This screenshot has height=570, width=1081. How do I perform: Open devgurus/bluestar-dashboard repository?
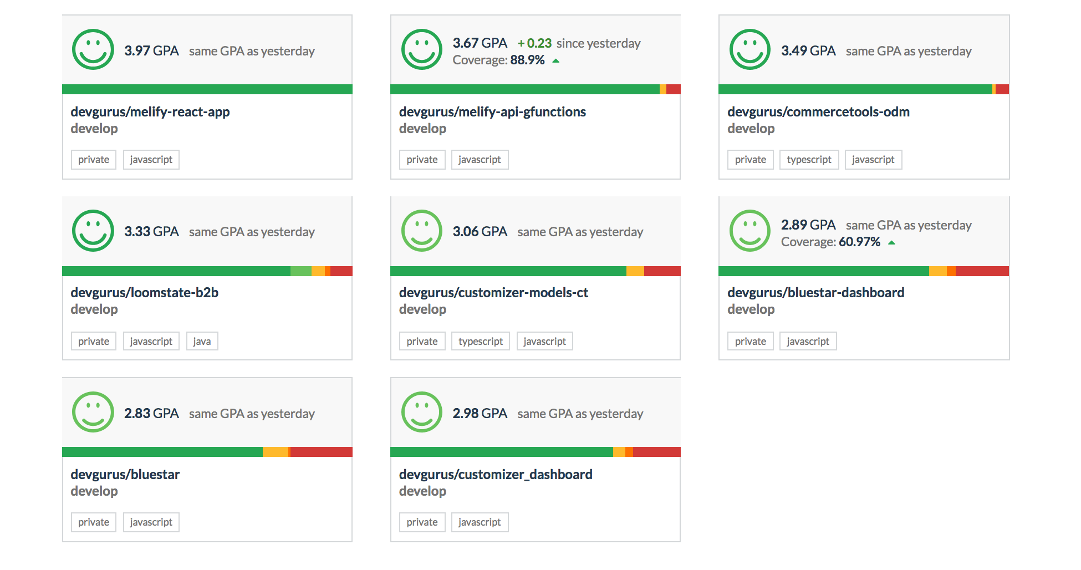815,292
